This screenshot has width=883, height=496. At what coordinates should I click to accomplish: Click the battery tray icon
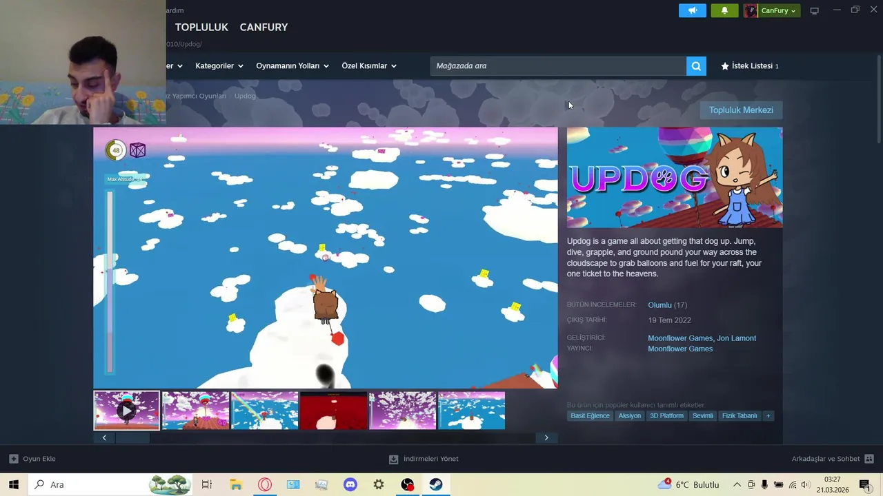778,485
